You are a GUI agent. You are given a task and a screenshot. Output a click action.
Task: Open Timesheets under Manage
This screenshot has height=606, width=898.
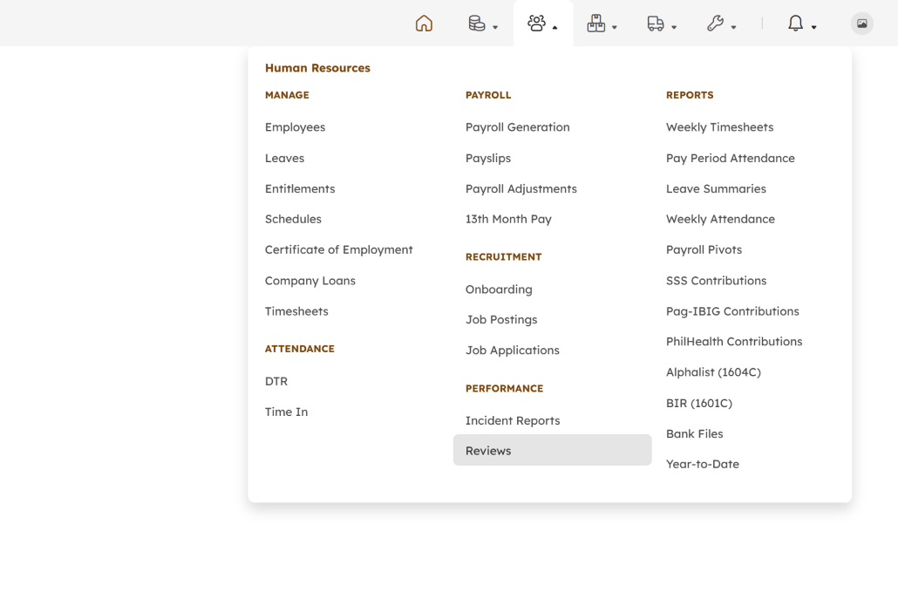(x=296, y=311)
